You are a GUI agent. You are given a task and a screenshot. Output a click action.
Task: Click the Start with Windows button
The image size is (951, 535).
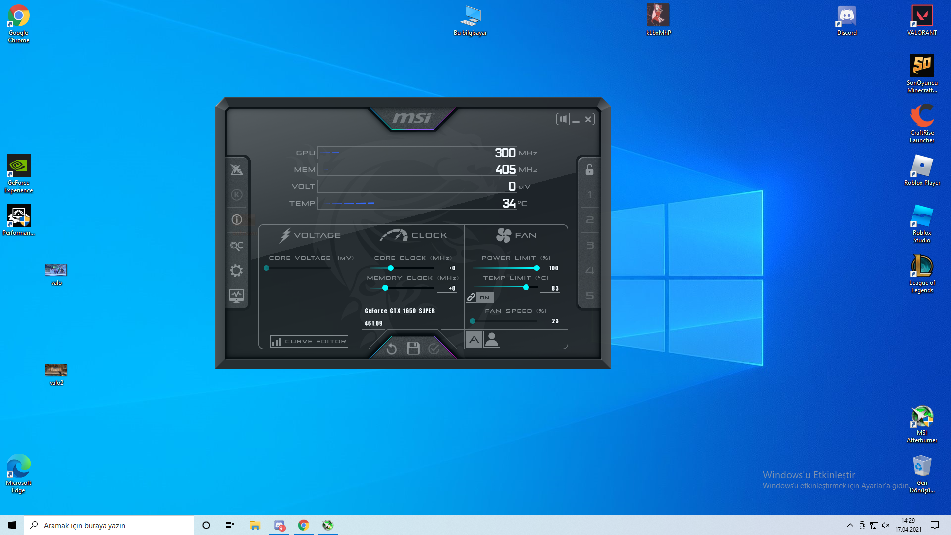click(x=563, y=119)
